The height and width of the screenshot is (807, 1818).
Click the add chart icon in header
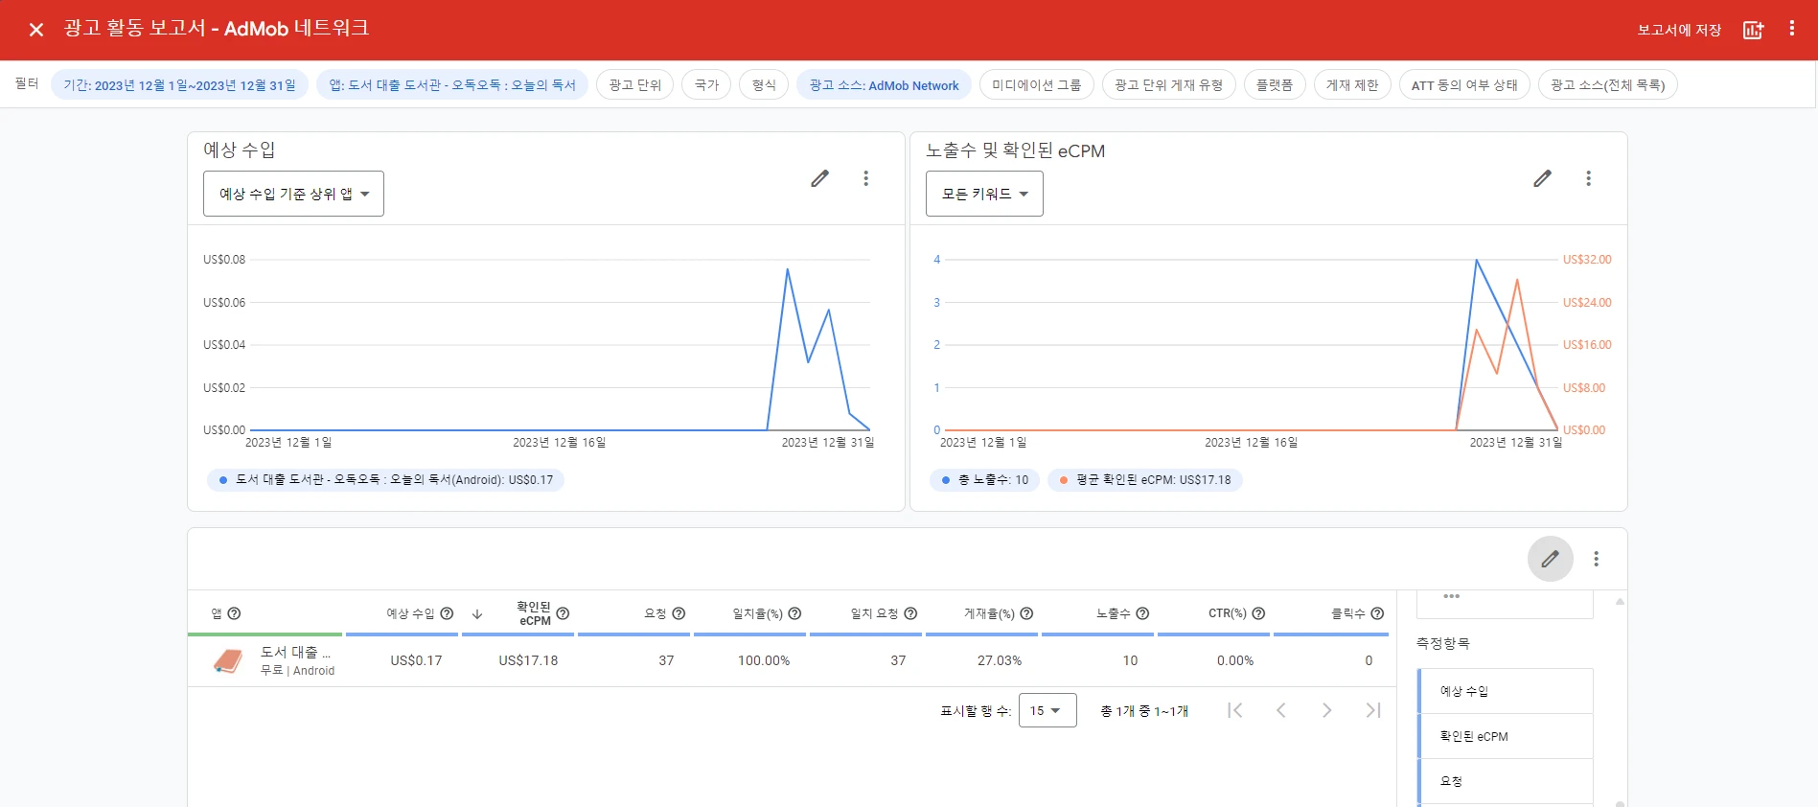1753,30
